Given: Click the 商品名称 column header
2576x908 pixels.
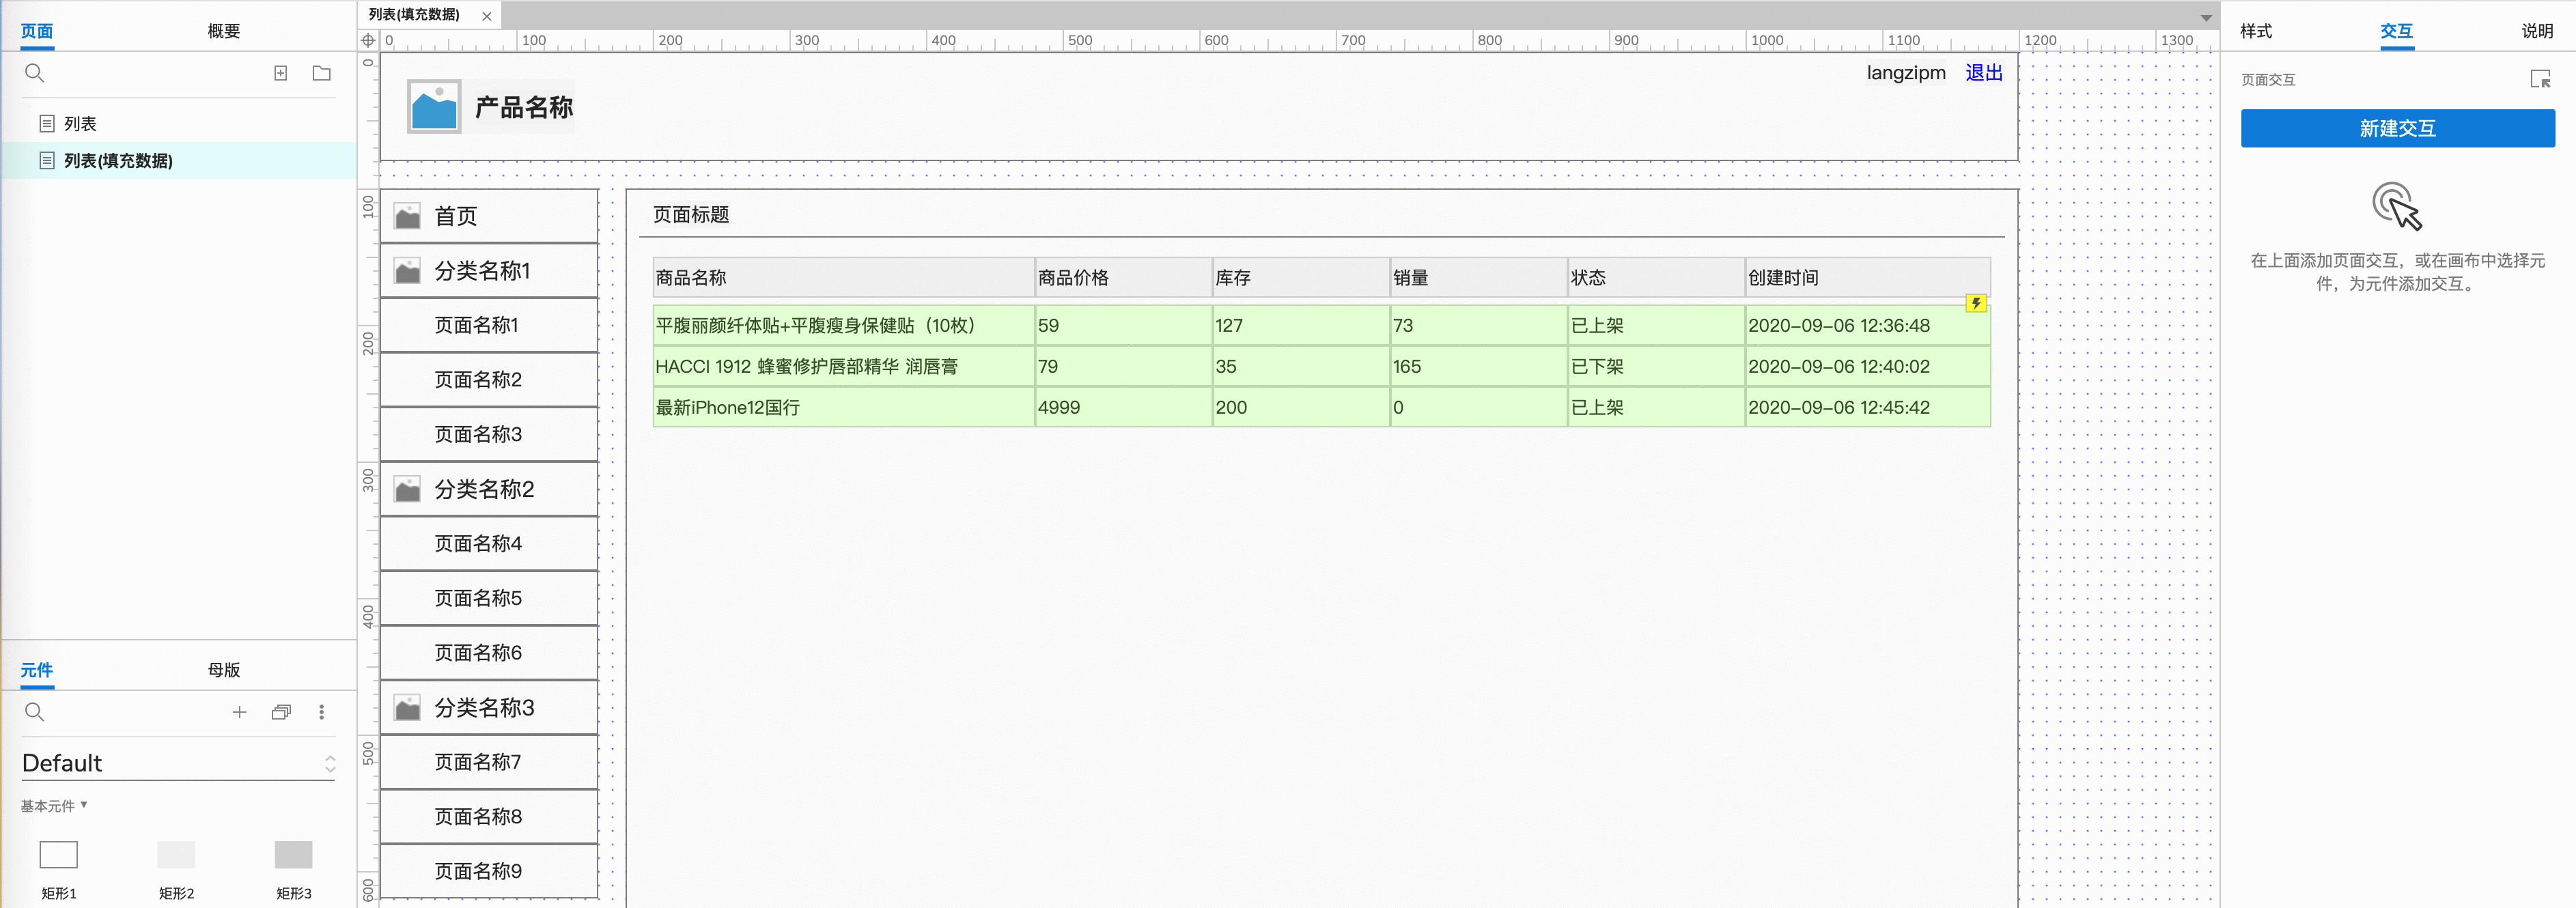Looking at the screenshot, I should (x=843, y=278).
